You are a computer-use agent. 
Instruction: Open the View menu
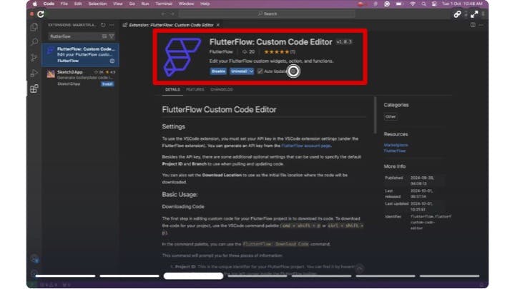point(117,4)
